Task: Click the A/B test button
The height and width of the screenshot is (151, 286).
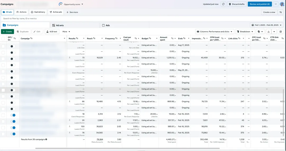Action: 52,31
